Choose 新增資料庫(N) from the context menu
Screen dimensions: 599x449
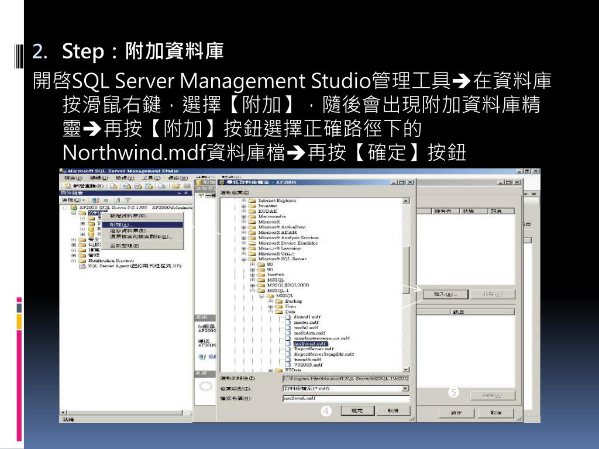[143, 216]
